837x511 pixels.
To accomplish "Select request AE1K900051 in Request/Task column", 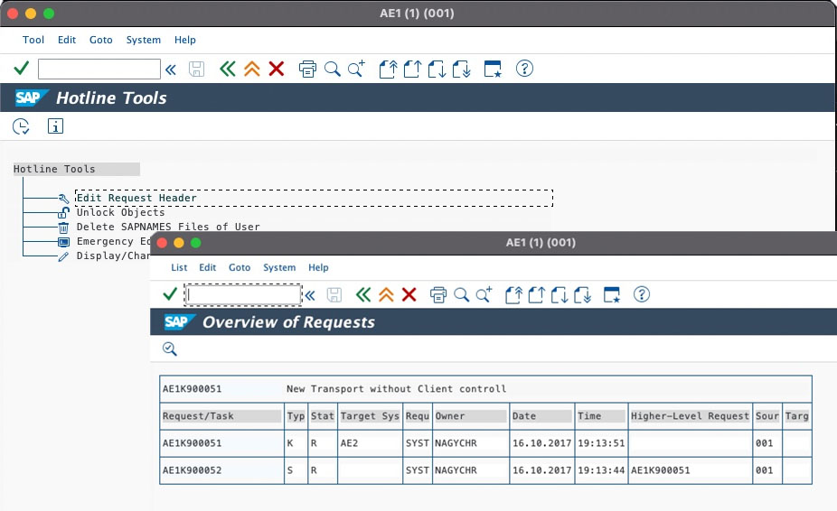I will (x=193, y=443).
